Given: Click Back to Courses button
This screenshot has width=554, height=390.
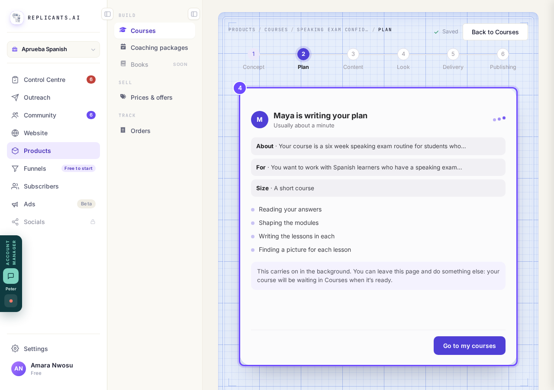Looking at the screenshot, I should 495,32.
